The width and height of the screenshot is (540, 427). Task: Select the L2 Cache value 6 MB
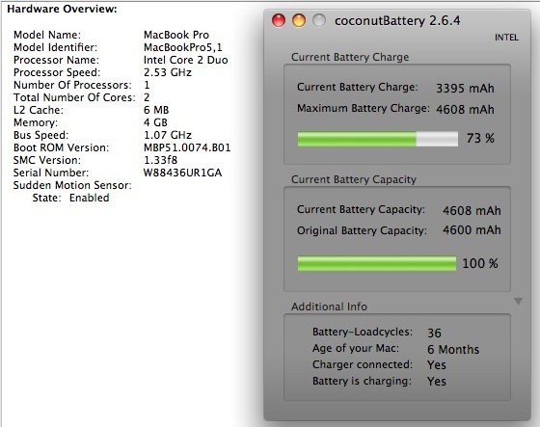pyautogui.click(x=156, y=110)
